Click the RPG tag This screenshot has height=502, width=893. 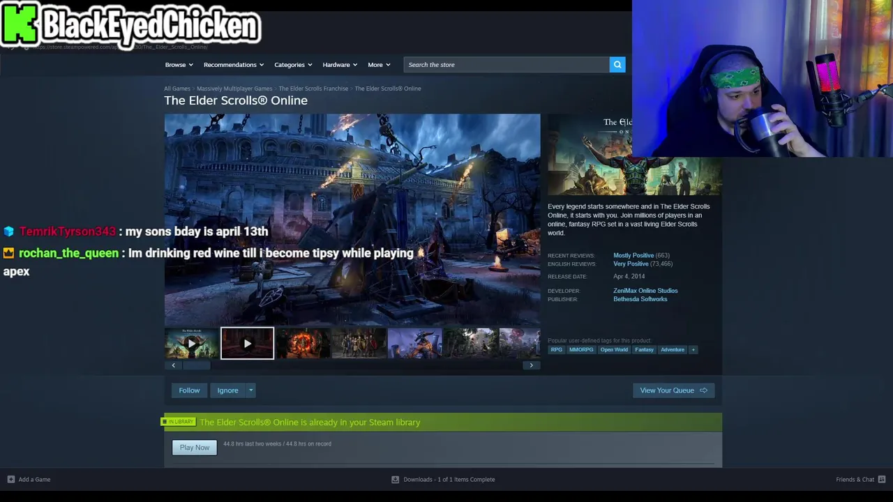pyautogui.click(x=556, y=350)
